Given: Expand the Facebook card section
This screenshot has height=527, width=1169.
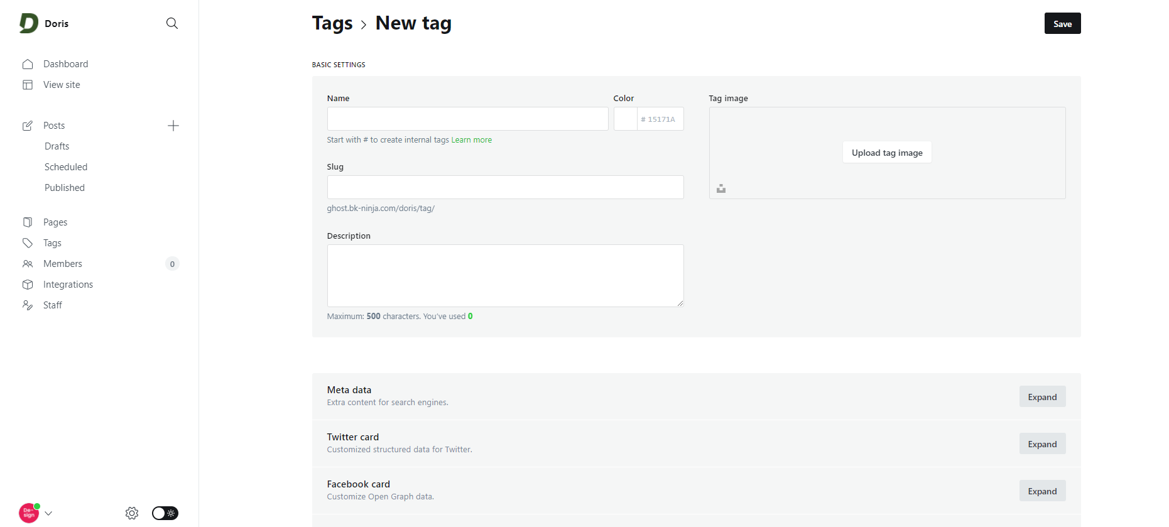Looking at the screenshot, I should point(1042,491).
